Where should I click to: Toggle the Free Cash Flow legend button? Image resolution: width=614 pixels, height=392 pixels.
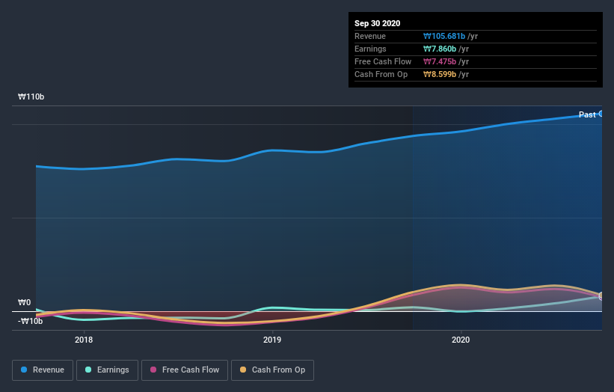[185, 370]
